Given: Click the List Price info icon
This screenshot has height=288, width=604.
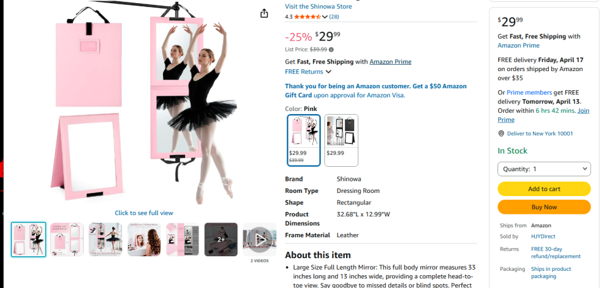Looking at the screenshot, I should click(x=331, y=49).
